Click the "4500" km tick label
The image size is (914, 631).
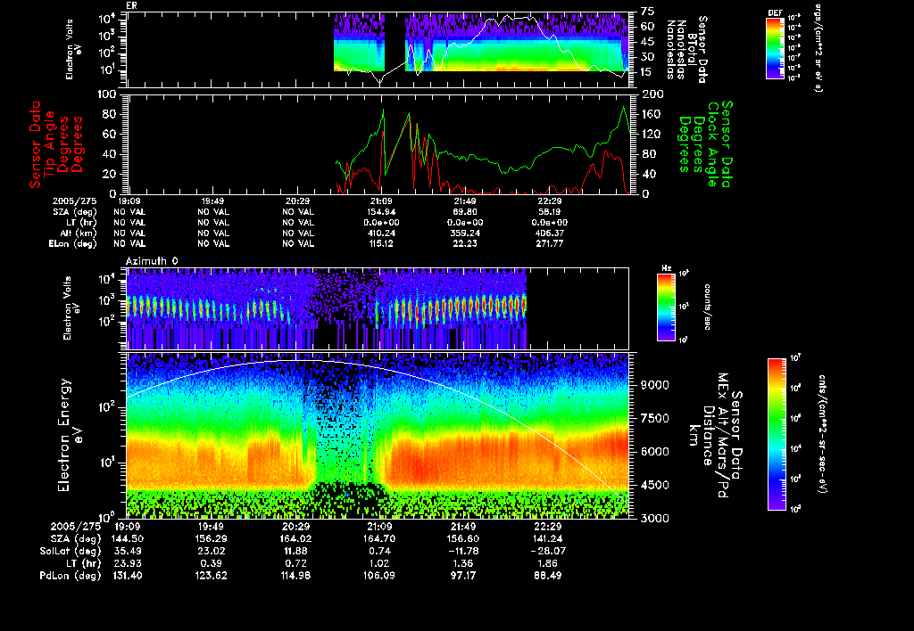[654, 485]
